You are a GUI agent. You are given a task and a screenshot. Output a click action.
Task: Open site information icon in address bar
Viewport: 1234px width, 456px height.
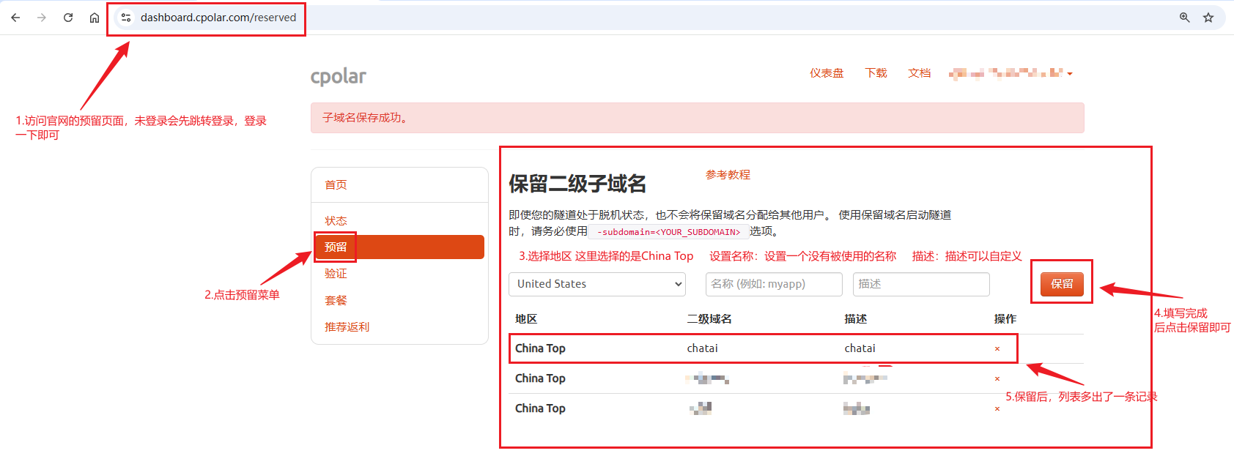[126, 18]
